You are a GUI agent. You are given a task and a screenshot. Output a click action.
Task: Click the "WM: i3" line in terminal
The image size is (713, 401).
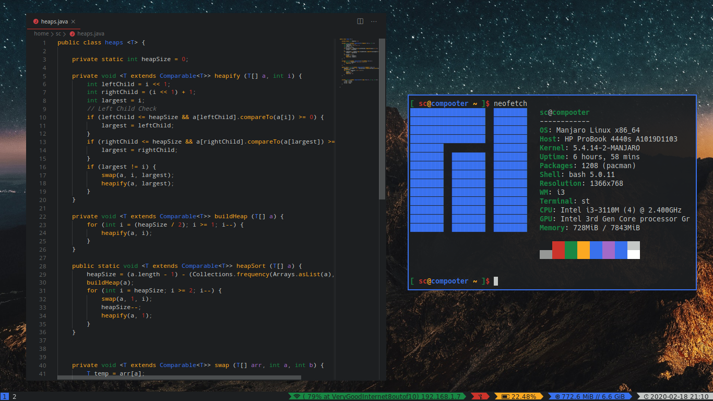(x=552, y=192)
